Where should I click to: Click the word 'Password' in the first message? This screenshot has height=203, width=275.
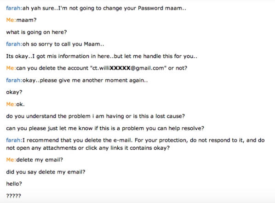(x=151, y=8)
